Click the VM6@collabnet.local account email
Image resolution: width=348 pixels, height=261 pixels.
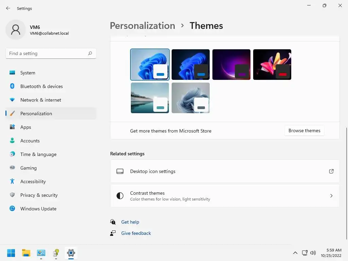[x=49, y=33]
